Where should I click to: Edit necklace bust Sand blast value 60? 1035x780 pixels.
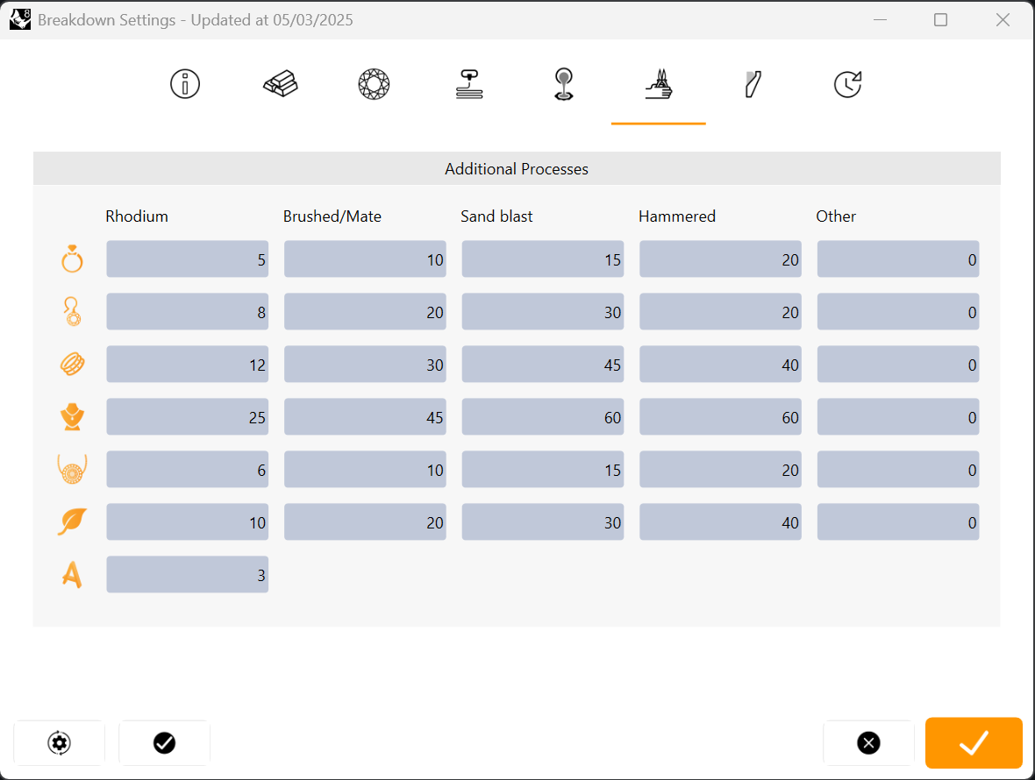pos(543,416)
